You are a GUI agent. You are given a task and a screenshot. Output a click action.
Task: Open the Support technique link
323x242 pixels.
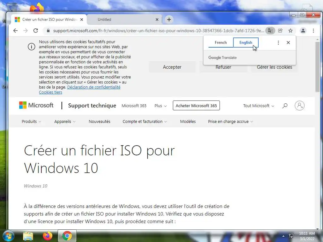point(92,106)
